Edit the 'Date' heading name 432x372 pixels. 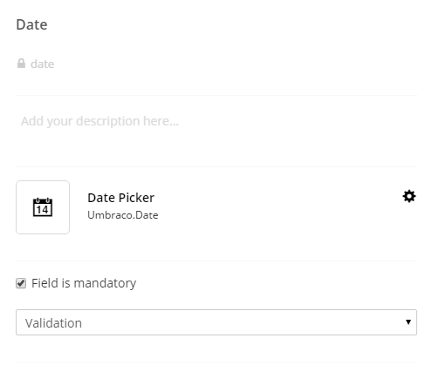click(x=31, y=24)
